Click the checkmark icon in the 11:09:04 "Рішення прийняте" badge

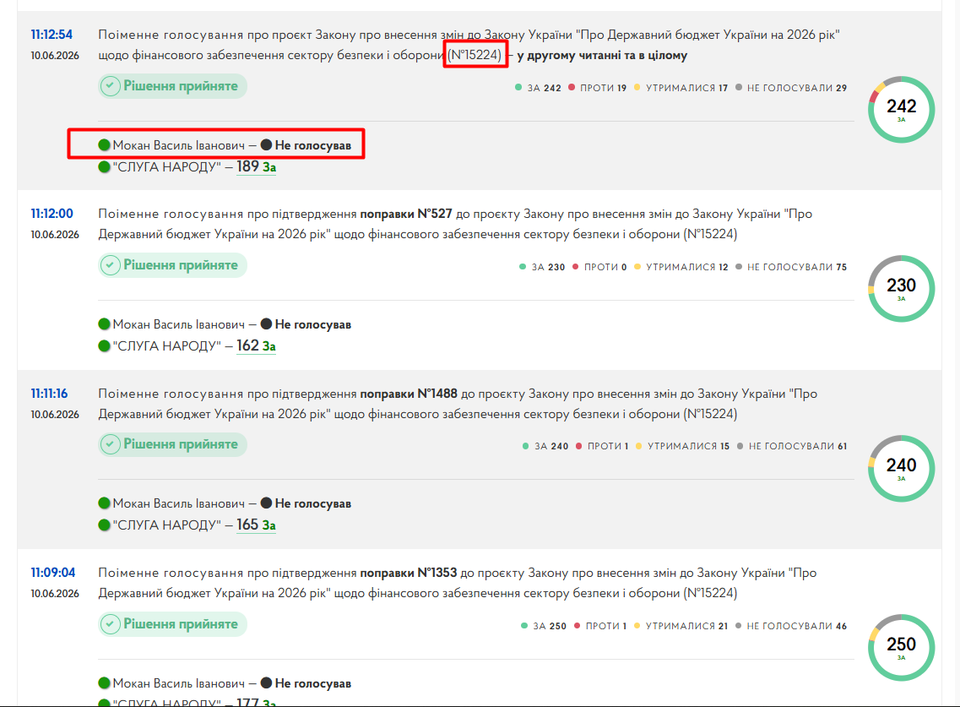pos(111,624)
